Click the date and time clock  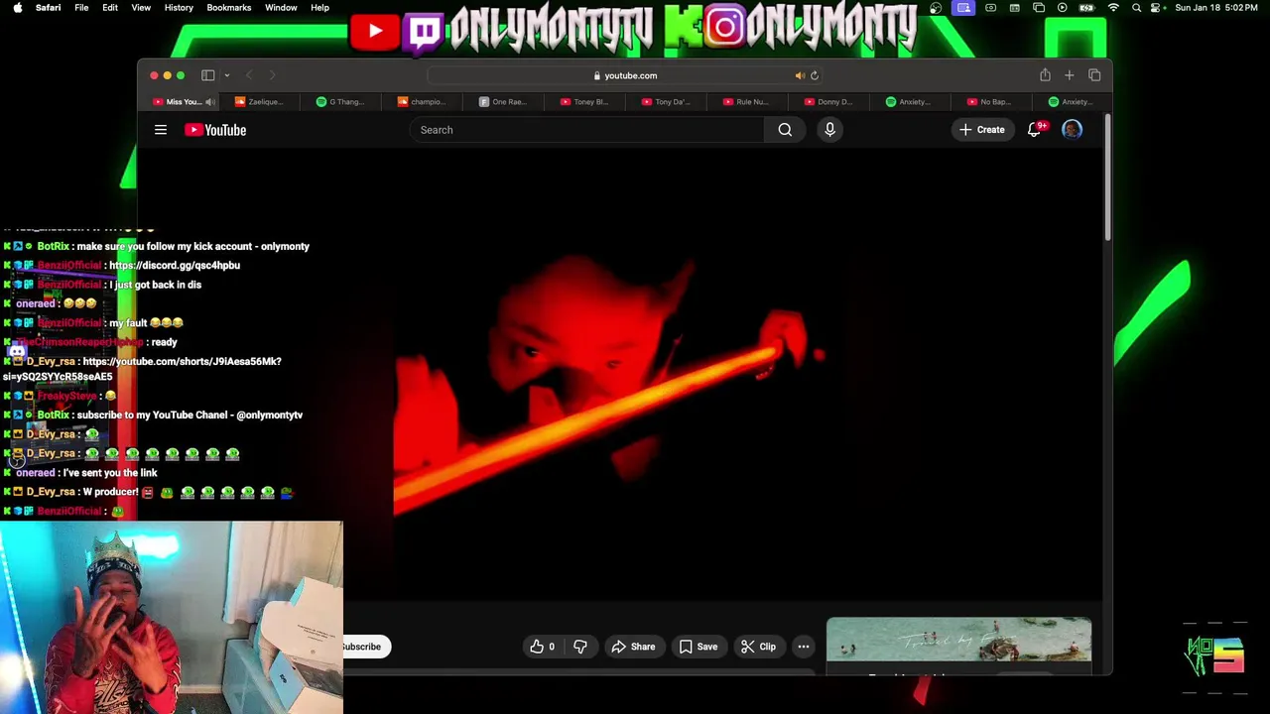pos(1215,8)
